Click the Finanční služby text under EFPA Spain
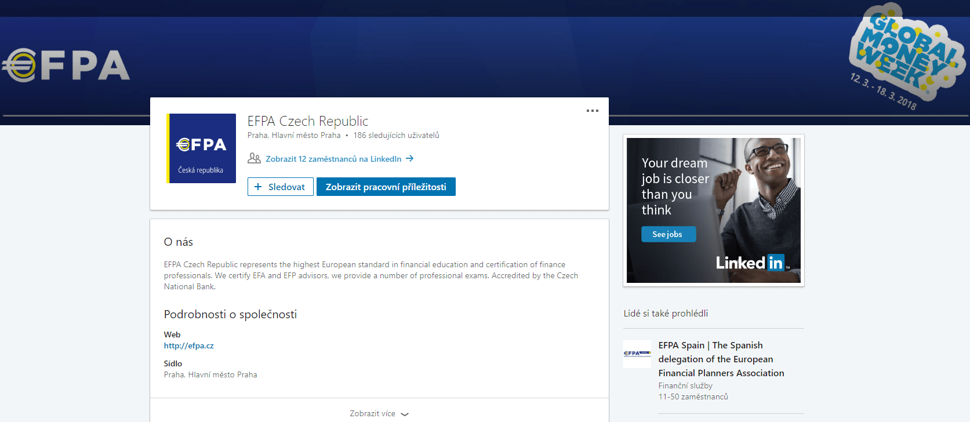Image resolution: width=970 pixels, height=422 pixels. [685, 385]
